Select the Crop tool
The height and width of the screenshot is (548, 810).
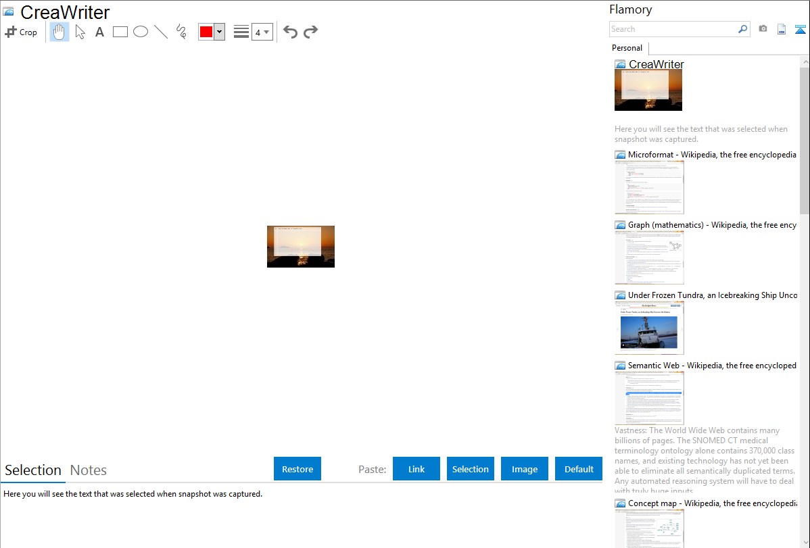pos(21,32)
